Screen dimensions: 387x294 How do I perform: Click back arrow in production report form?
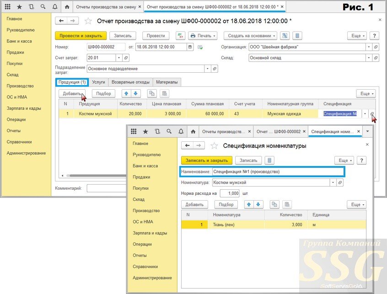point(61,21)
